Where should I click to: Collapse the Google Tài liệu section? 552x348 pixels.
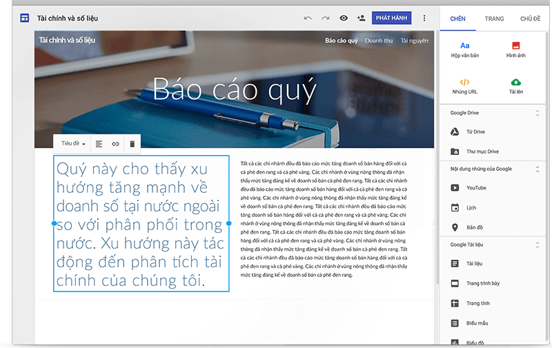(x=538, y=245)
